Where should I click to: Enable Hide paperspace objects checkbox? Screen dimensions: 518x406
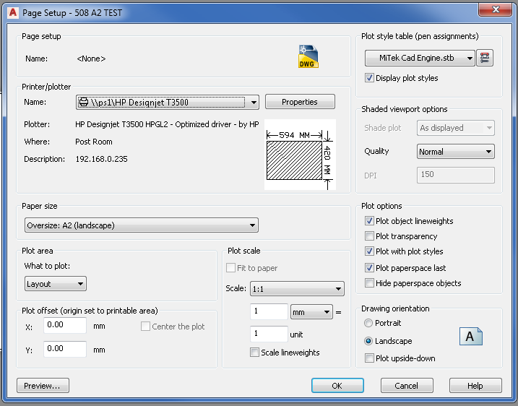coord(369,283)
